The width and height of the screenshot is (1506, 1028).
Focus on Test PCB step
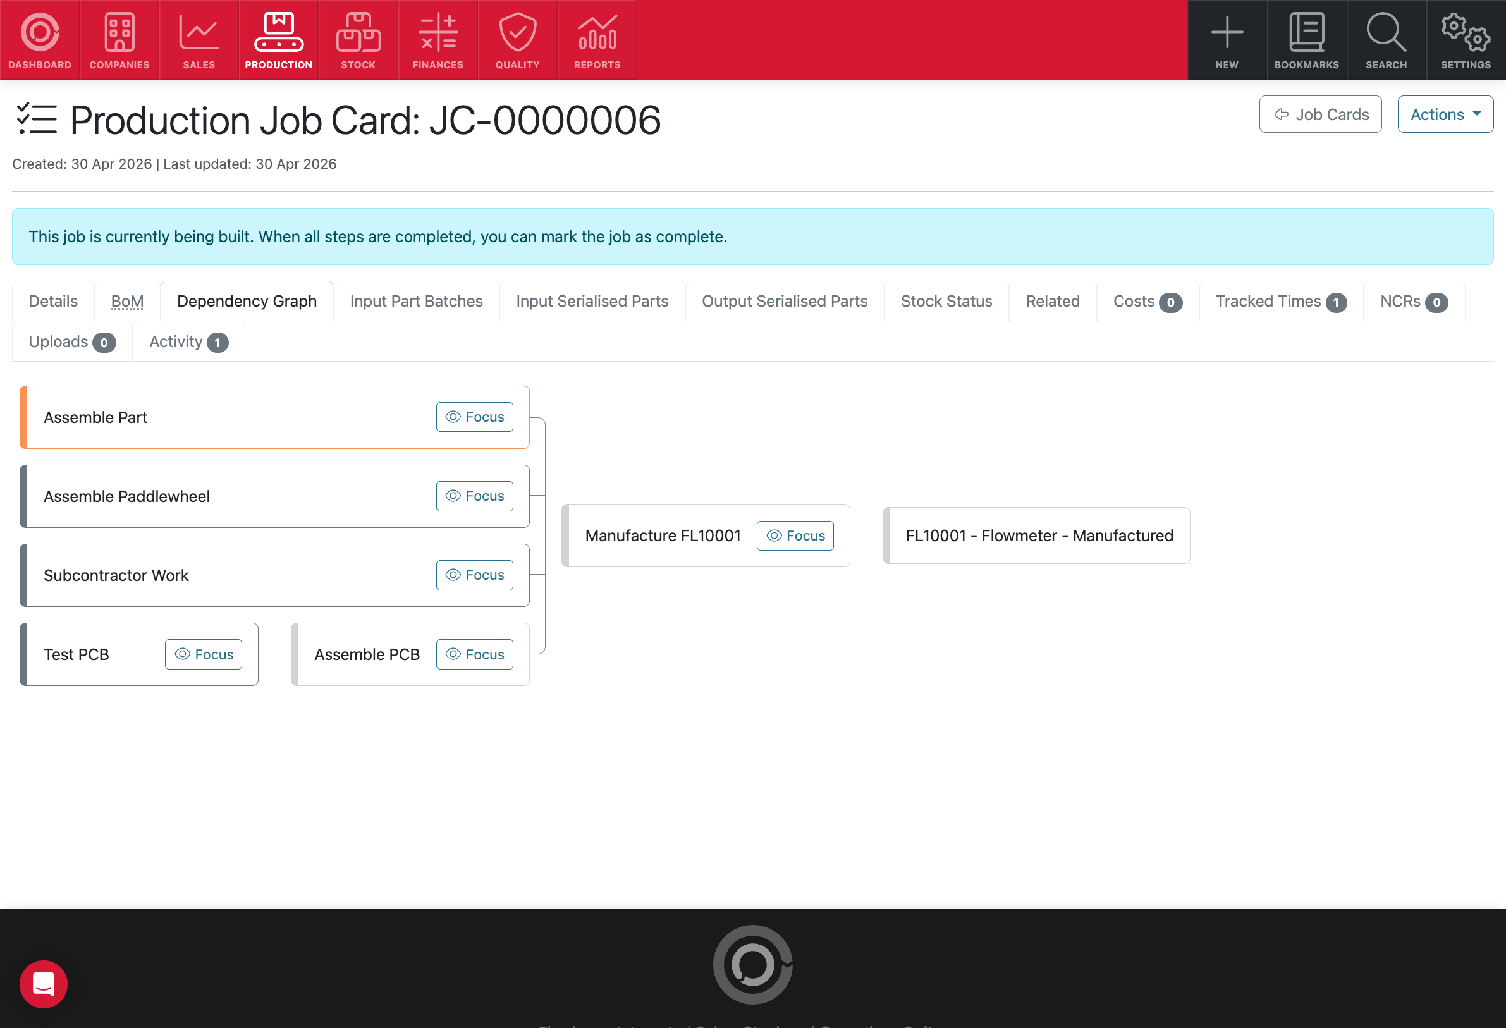(204, 654)
